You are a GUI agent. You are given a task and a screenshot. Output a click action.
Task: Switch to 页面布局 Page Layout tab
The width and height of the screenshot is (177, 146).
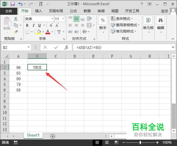point(56,11)
